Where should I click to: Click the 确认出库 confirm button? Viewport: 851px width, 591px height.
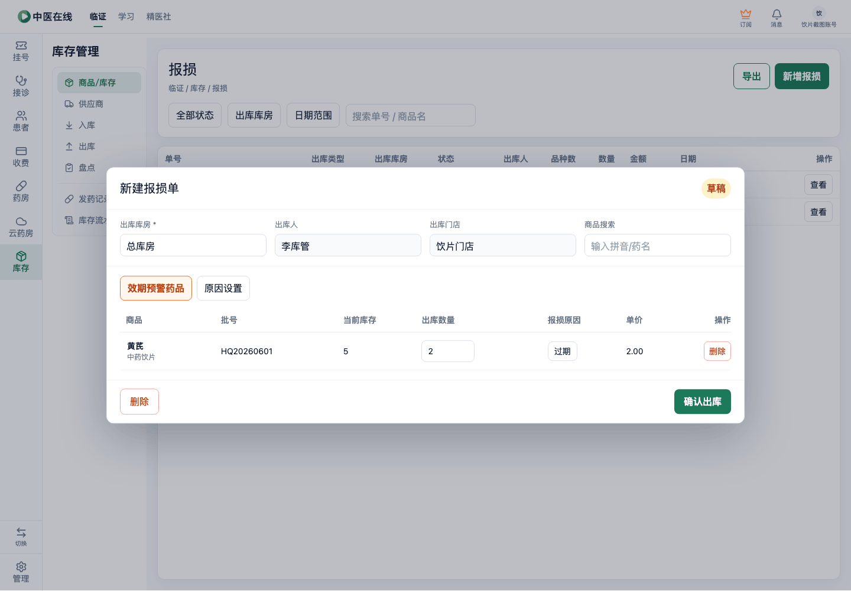(x=703, y=401)
